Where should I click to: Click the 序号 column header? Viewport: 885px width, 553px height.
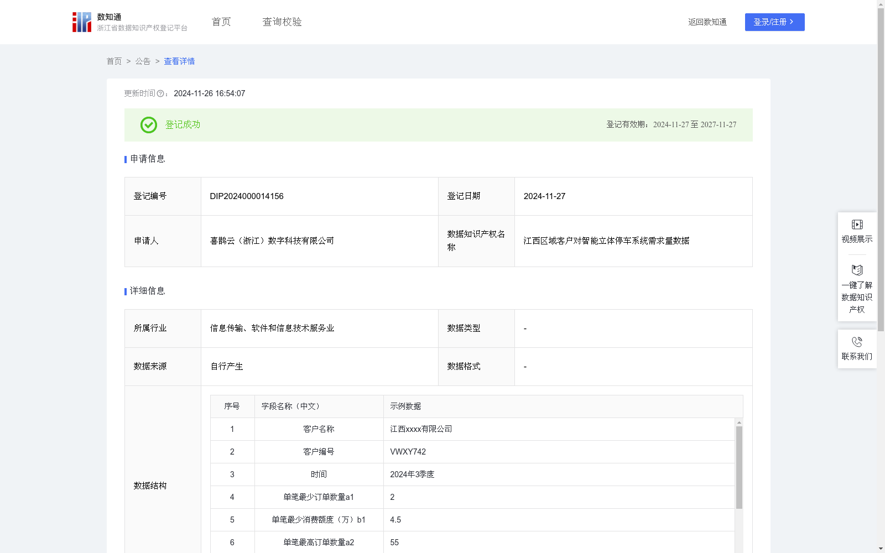pos(232,406)
